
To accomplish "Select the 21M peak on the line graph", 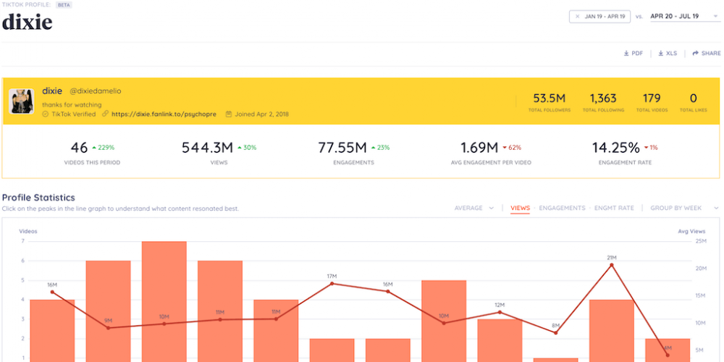I will 612,265.
